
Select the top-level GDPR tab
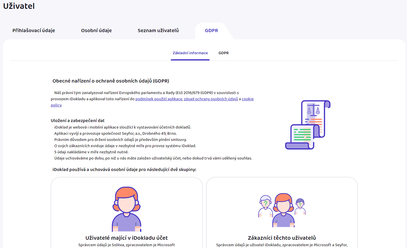click(211, 31)
